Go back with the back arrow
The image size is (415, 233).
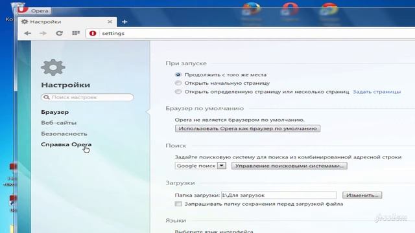tap(27, 33)
